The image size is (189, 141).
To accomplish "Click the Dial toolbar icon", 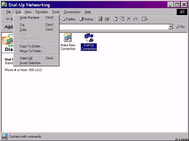I will [x=107, y=19].
